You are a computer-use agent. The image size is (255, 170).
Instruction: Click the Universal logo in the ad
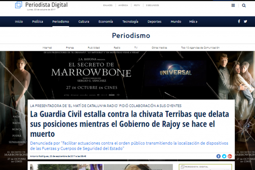tap(176, 73)
